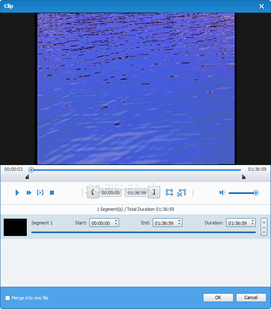The image size is (271, 309).
Task: Delete Segment 1 with the X icon
Action: point(264,222)
